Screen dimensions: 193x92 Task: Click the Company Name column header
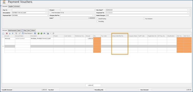tap(133, 36)
